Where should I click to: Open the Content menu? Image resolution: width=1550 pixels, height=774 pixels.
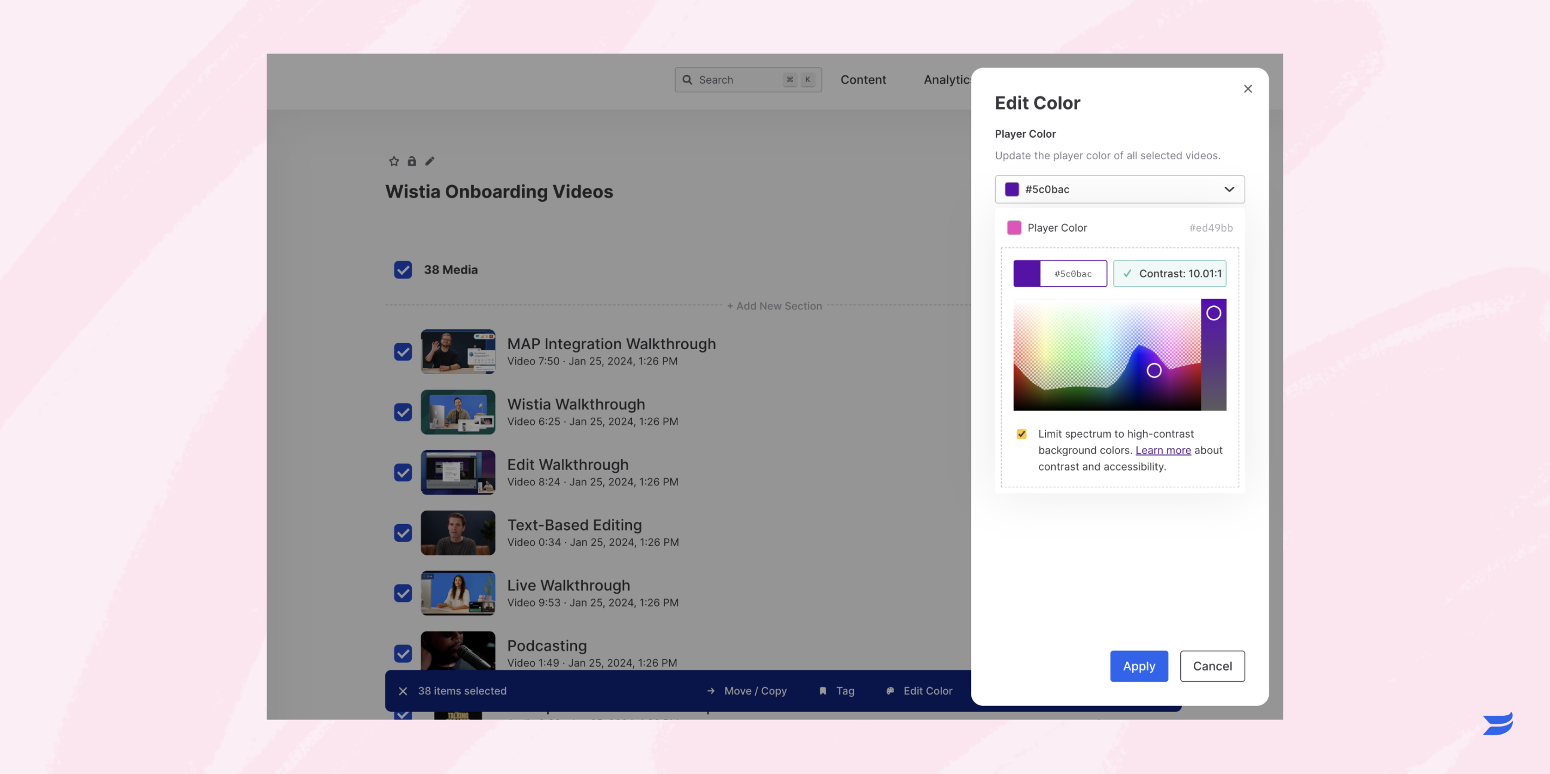click(x=863, y=79)
